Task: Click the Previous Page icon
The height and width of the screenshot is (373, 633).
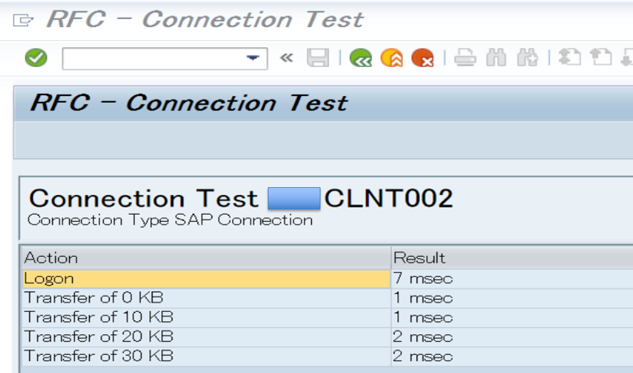Action: pyautogui.click(x=601, y=58)
